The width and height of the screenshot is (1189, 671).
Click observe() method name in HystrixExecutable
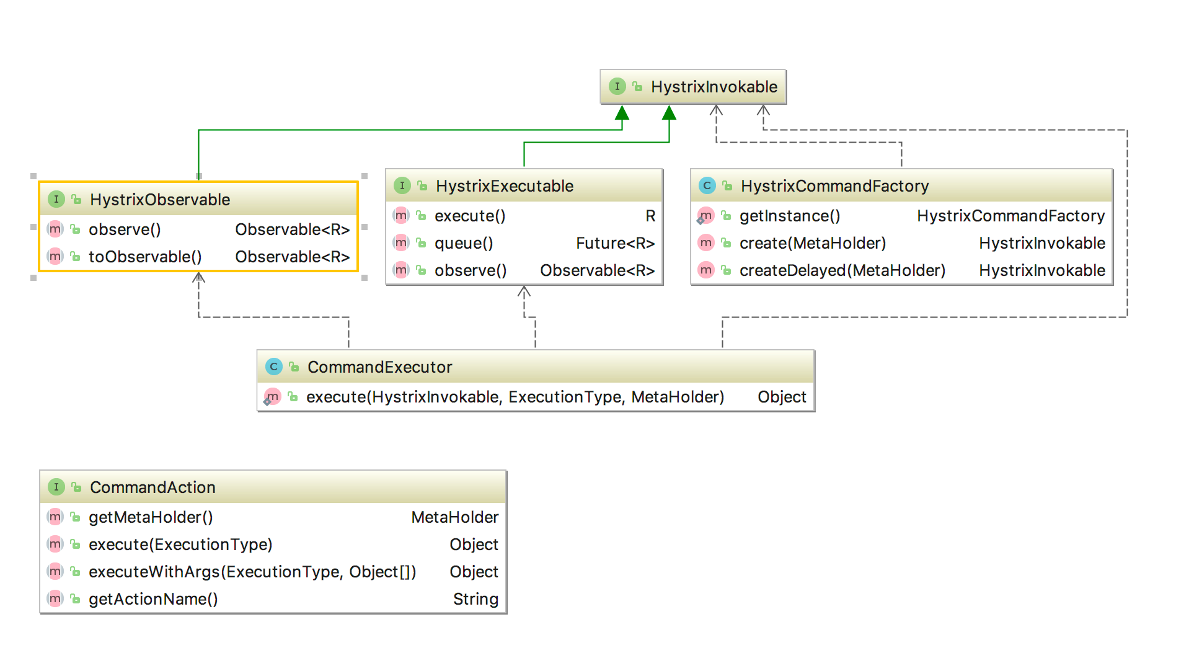coord(471,270)
